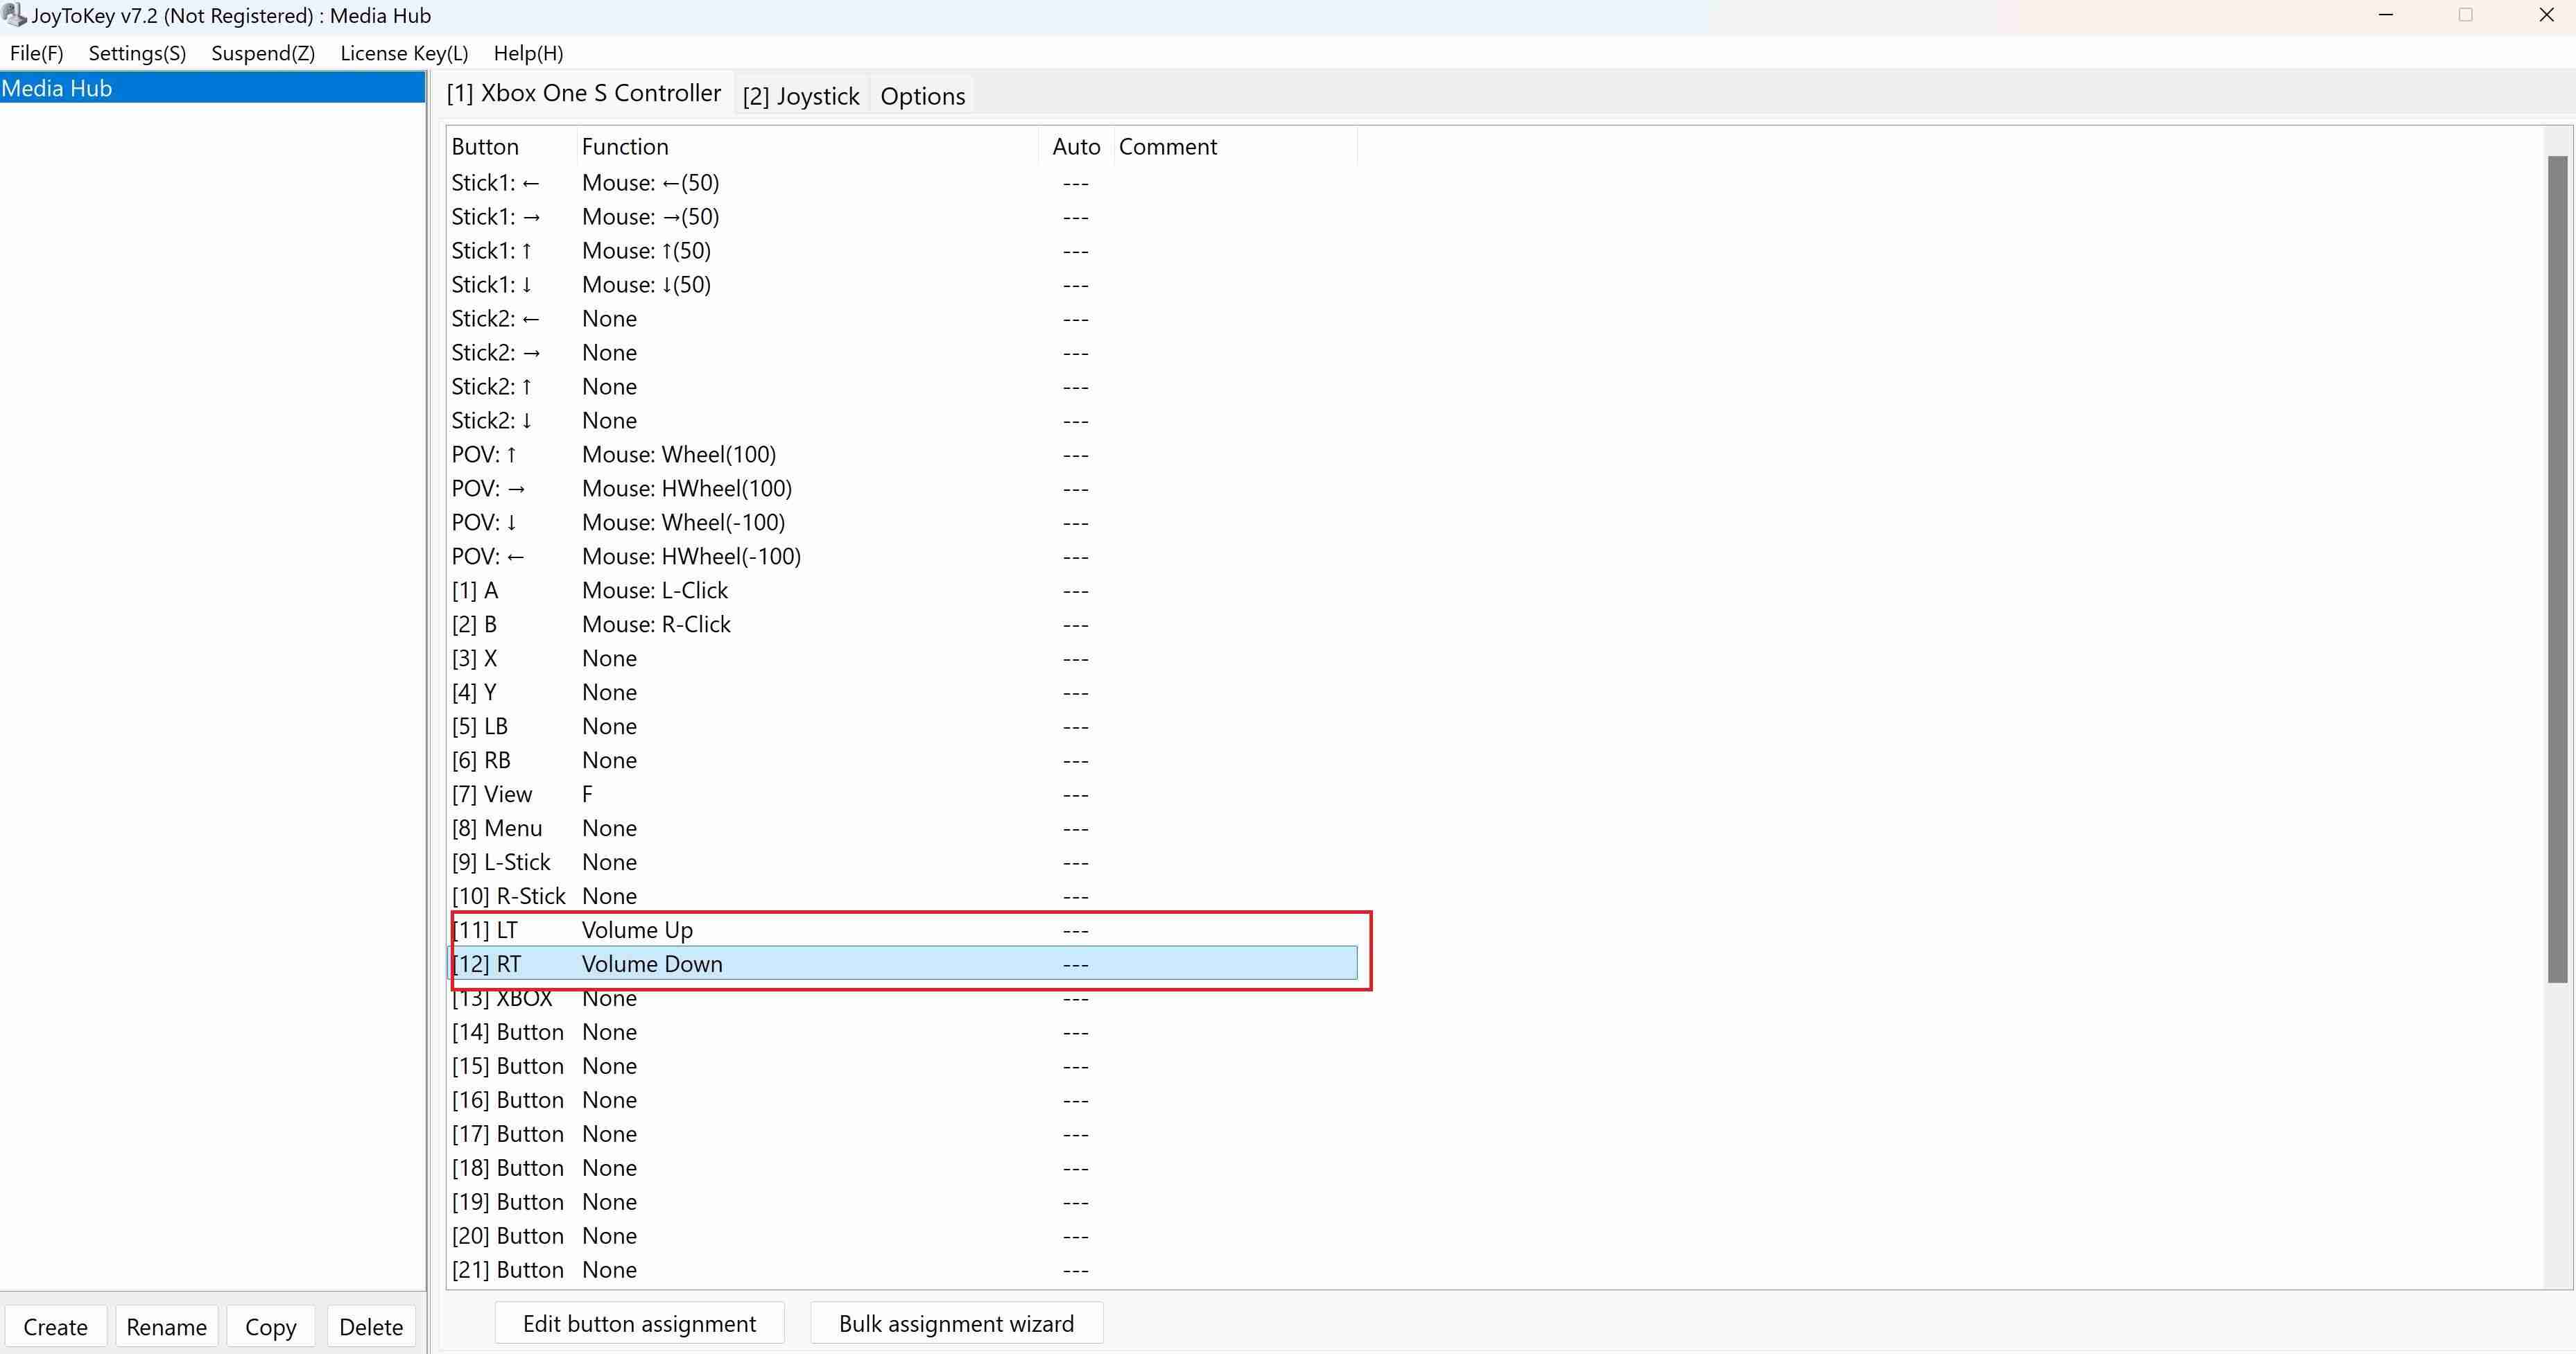Select the Stick1: ↓ row

(x=903, y=285)
